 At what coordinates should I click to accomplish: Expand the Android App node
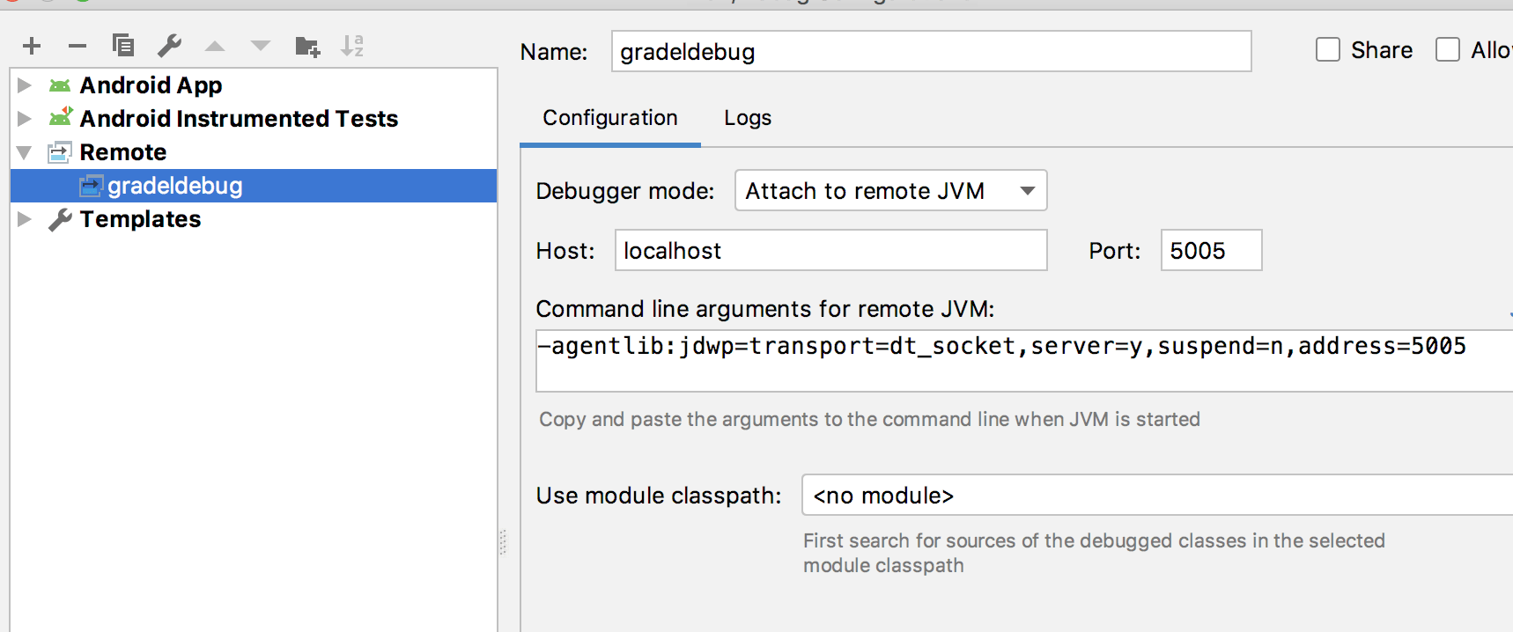coord(25,85)
